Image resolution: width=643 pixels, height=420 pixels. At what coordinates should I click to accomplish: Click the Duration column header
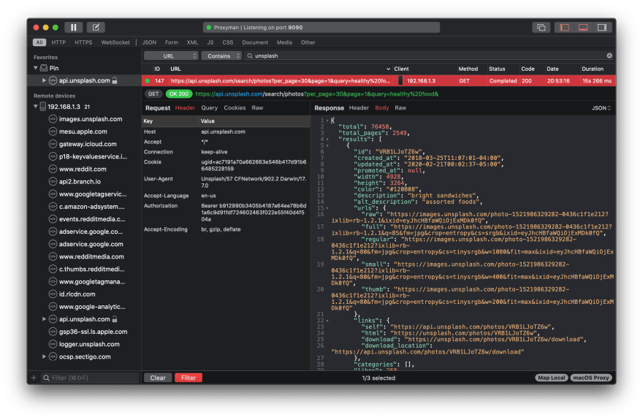[593, 69]
